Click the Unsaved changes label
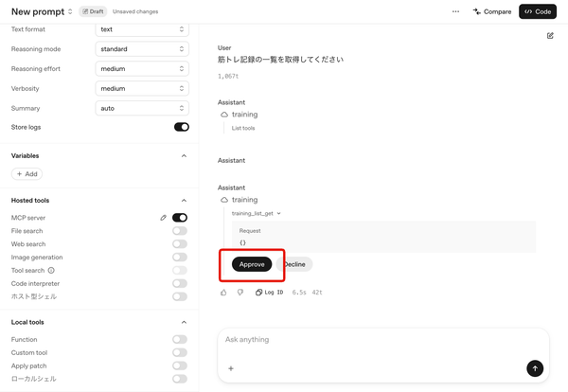The width and height of the screenshot is (568, 392). [135, 11]
